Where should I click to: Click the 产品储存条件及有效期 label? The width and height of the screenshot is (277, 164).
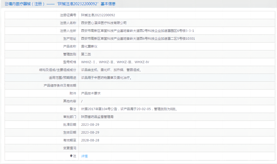60,85
